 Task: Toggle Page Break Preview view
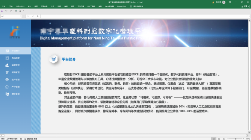tap(224, 139)
